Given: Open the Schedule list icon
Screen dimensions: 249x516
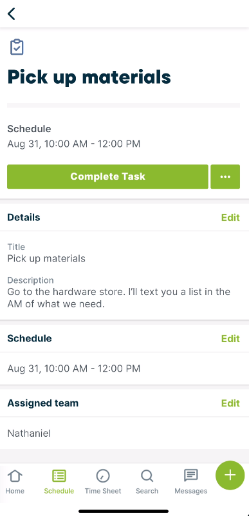Looking at the screenshot, I should pyautogui.click(x=59, y=476).
